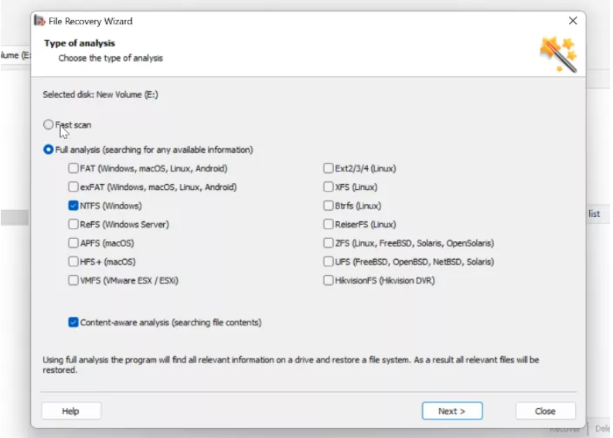
Task: Click the magic wand wizard icon
Action: 558,55
